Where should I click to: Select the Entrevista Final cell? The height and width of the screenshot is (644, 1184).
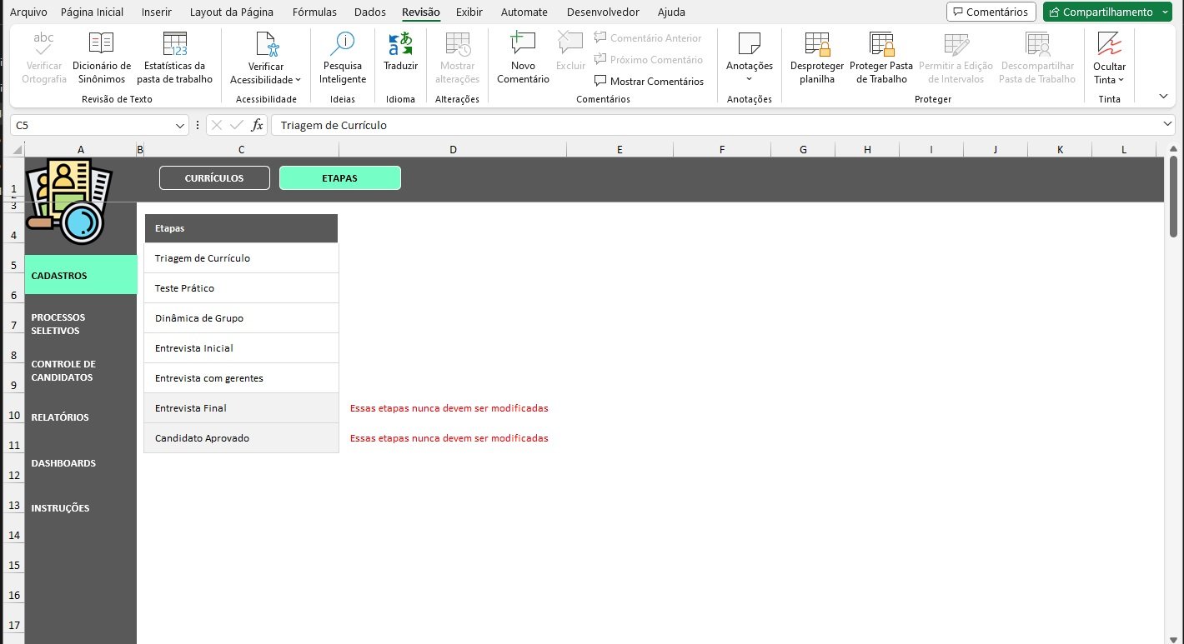click(241, 408)
